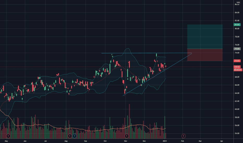
Task: Click the earnings E marker near May
Action: [x=8, y=136]
